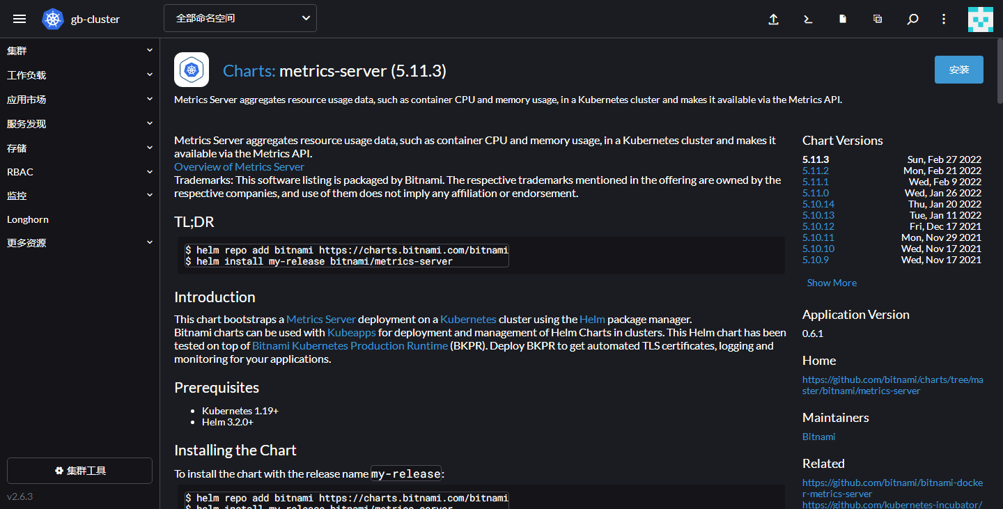Select chart version 5.10.11
This screenshot has height=509, width=1003.
pos(818,237)
